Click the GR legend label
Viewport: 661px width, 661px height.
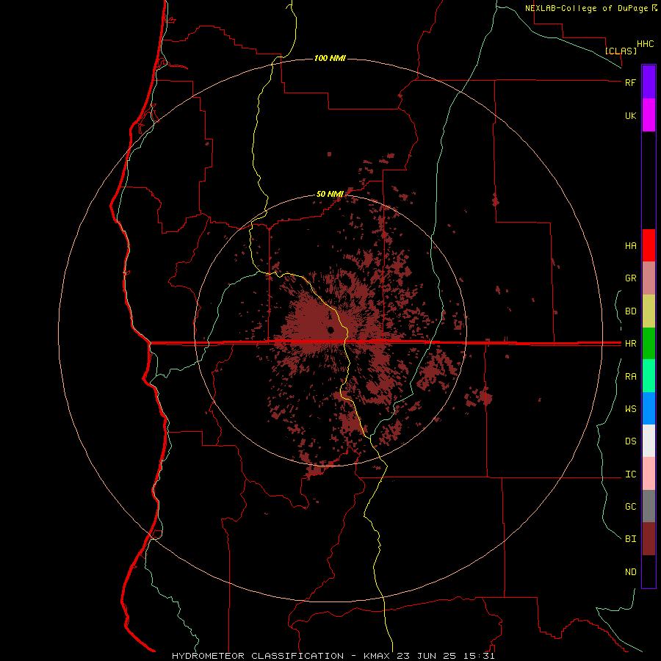[630, 278]
